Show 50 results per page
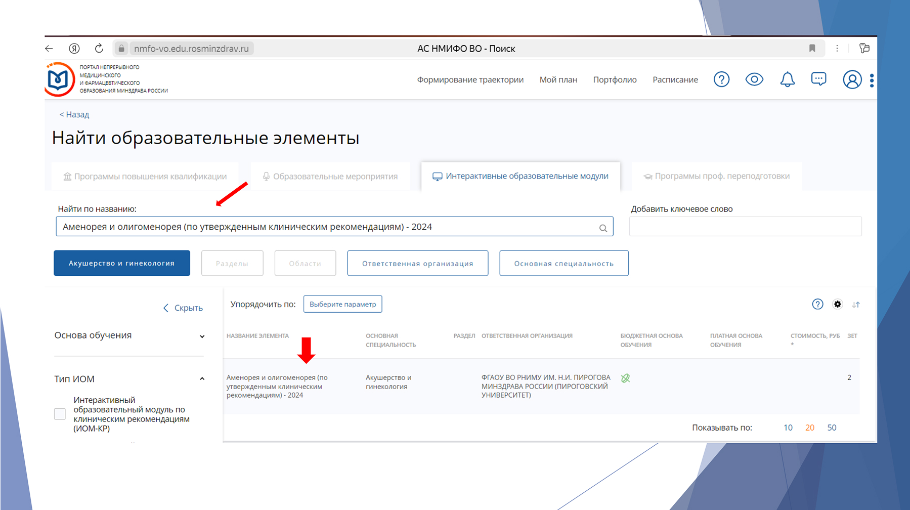This screenshot has height=510, width=910. 832,428
